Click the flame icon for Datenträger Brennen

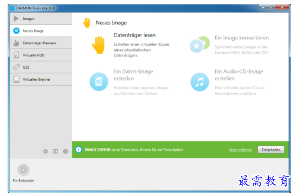pos(16,43)
